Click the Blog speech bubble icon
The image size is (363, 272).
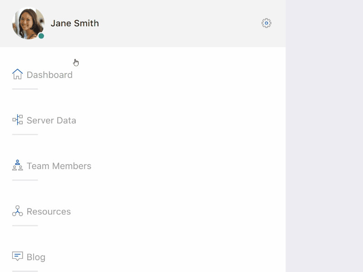(17, 257)
